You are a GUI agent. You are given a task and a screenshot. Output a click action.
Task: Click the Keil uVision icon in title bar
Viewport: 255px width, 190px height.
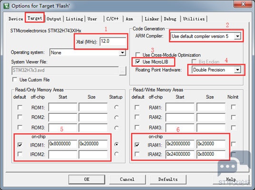(x=6, y=6)
